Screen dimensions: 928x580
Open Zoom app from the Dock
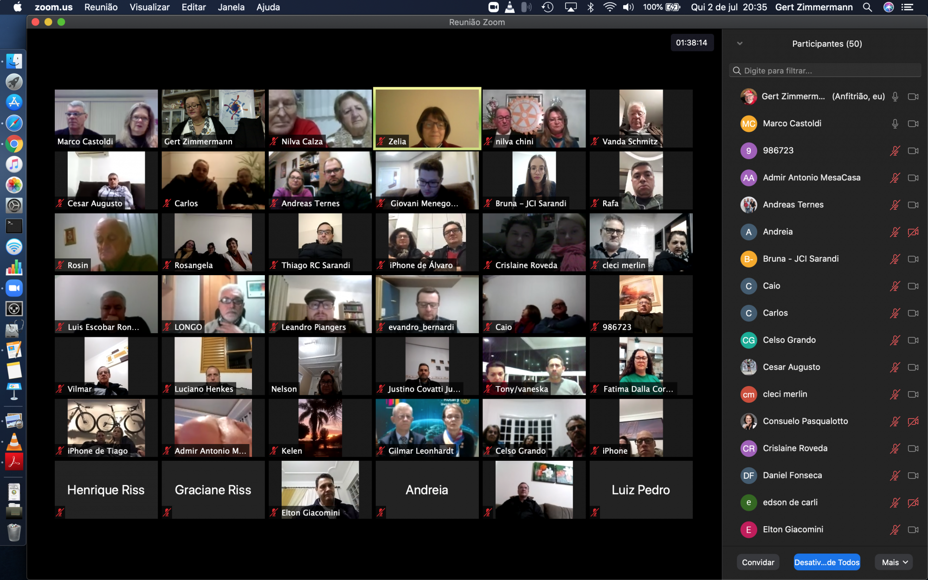(14, 288)
